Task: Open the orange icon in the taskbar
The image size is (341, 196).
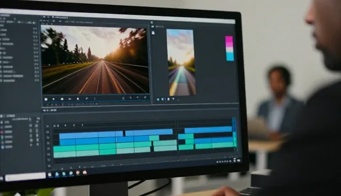Action: click(78, 173)
